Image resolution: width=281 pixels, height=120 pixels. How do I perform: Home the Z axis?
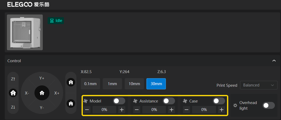(x=13, y=93)
